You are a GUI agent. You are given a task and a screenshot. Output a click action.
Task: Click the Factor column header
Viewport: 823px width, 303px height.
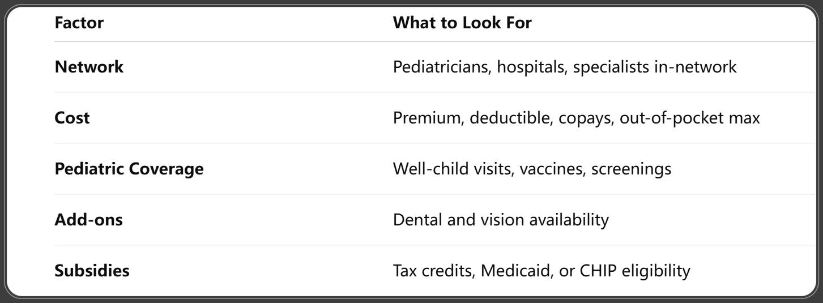pyautogui.click(x=79, y=24)
